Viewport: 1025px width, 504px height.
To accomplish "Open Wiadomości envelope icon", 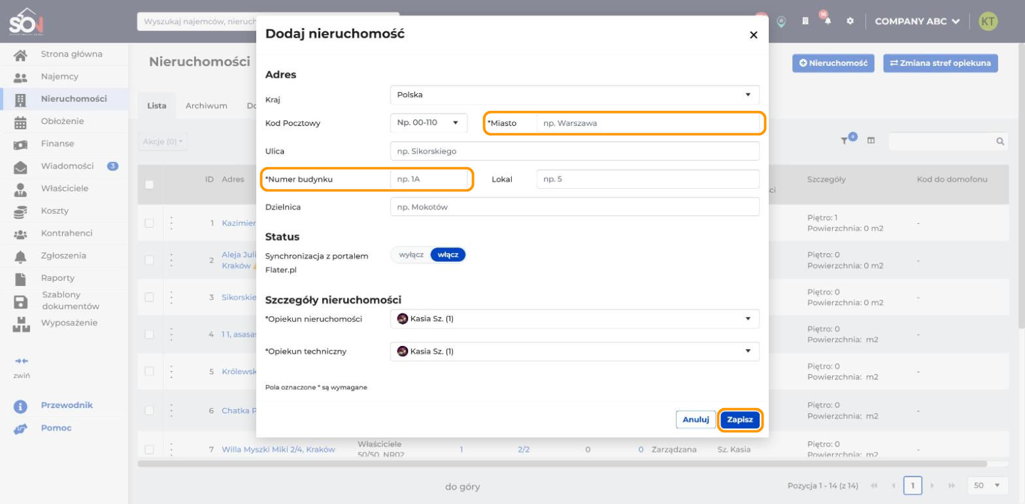I will point(20,166).
